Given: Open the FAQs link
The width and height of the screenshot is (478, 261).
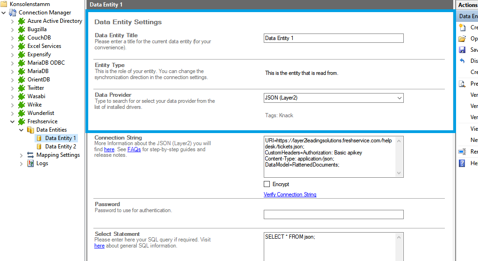Looking at the screenshot, I should tap(134, 149).
